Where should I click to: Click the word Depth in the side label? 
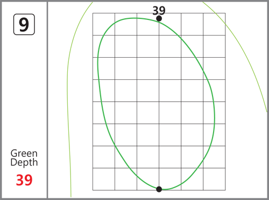24,162
